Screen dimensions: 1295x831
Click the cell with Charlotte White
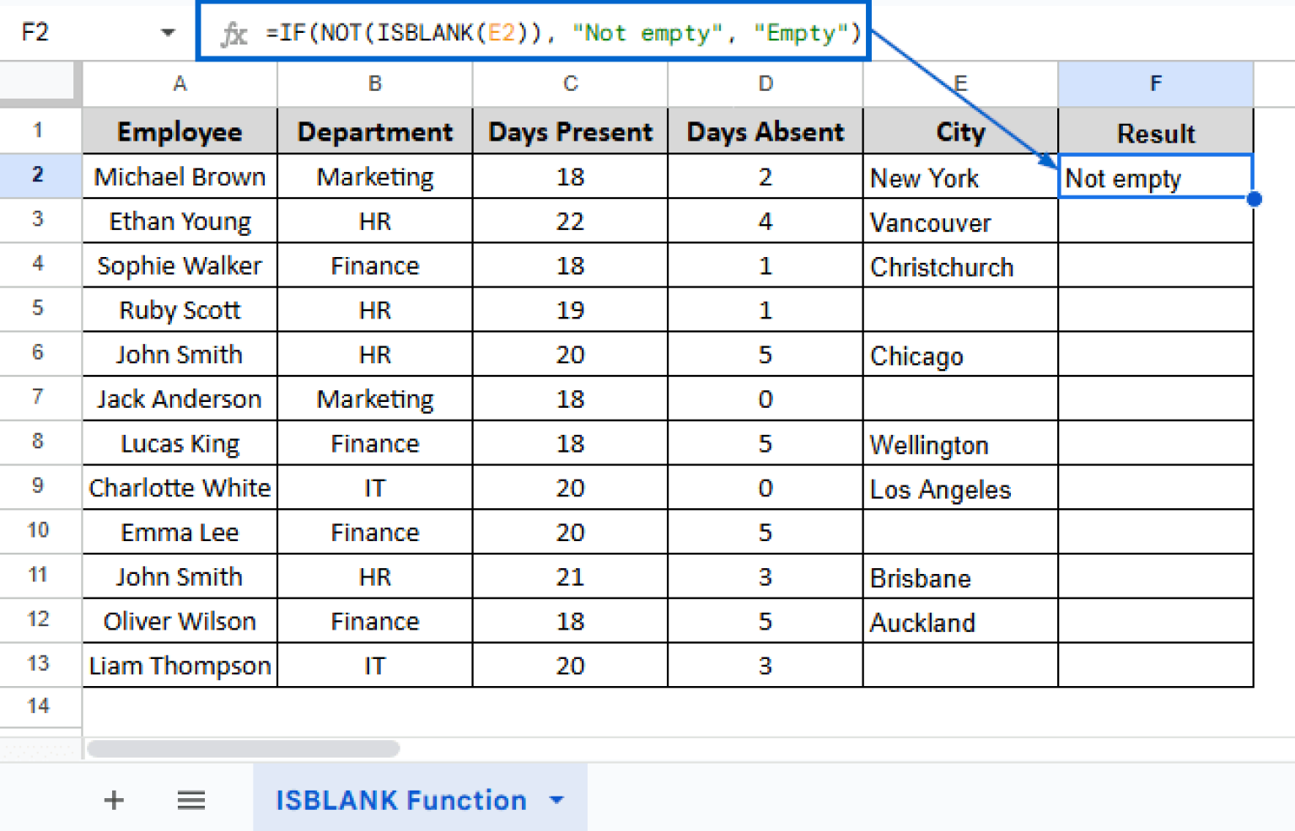[x=180, y=488]
